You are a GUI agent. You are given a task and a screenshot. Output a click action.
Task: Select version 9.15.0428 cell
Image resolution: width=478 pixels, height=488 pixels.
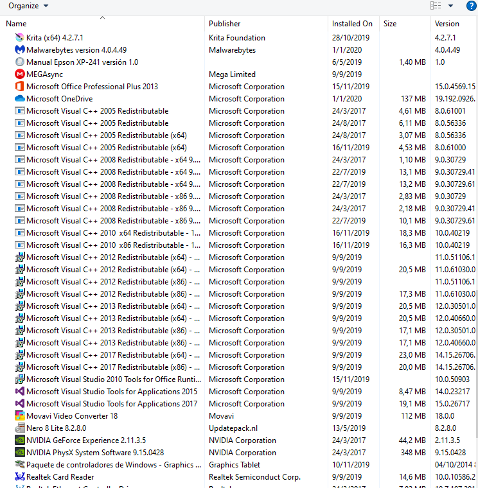(450, 452)
